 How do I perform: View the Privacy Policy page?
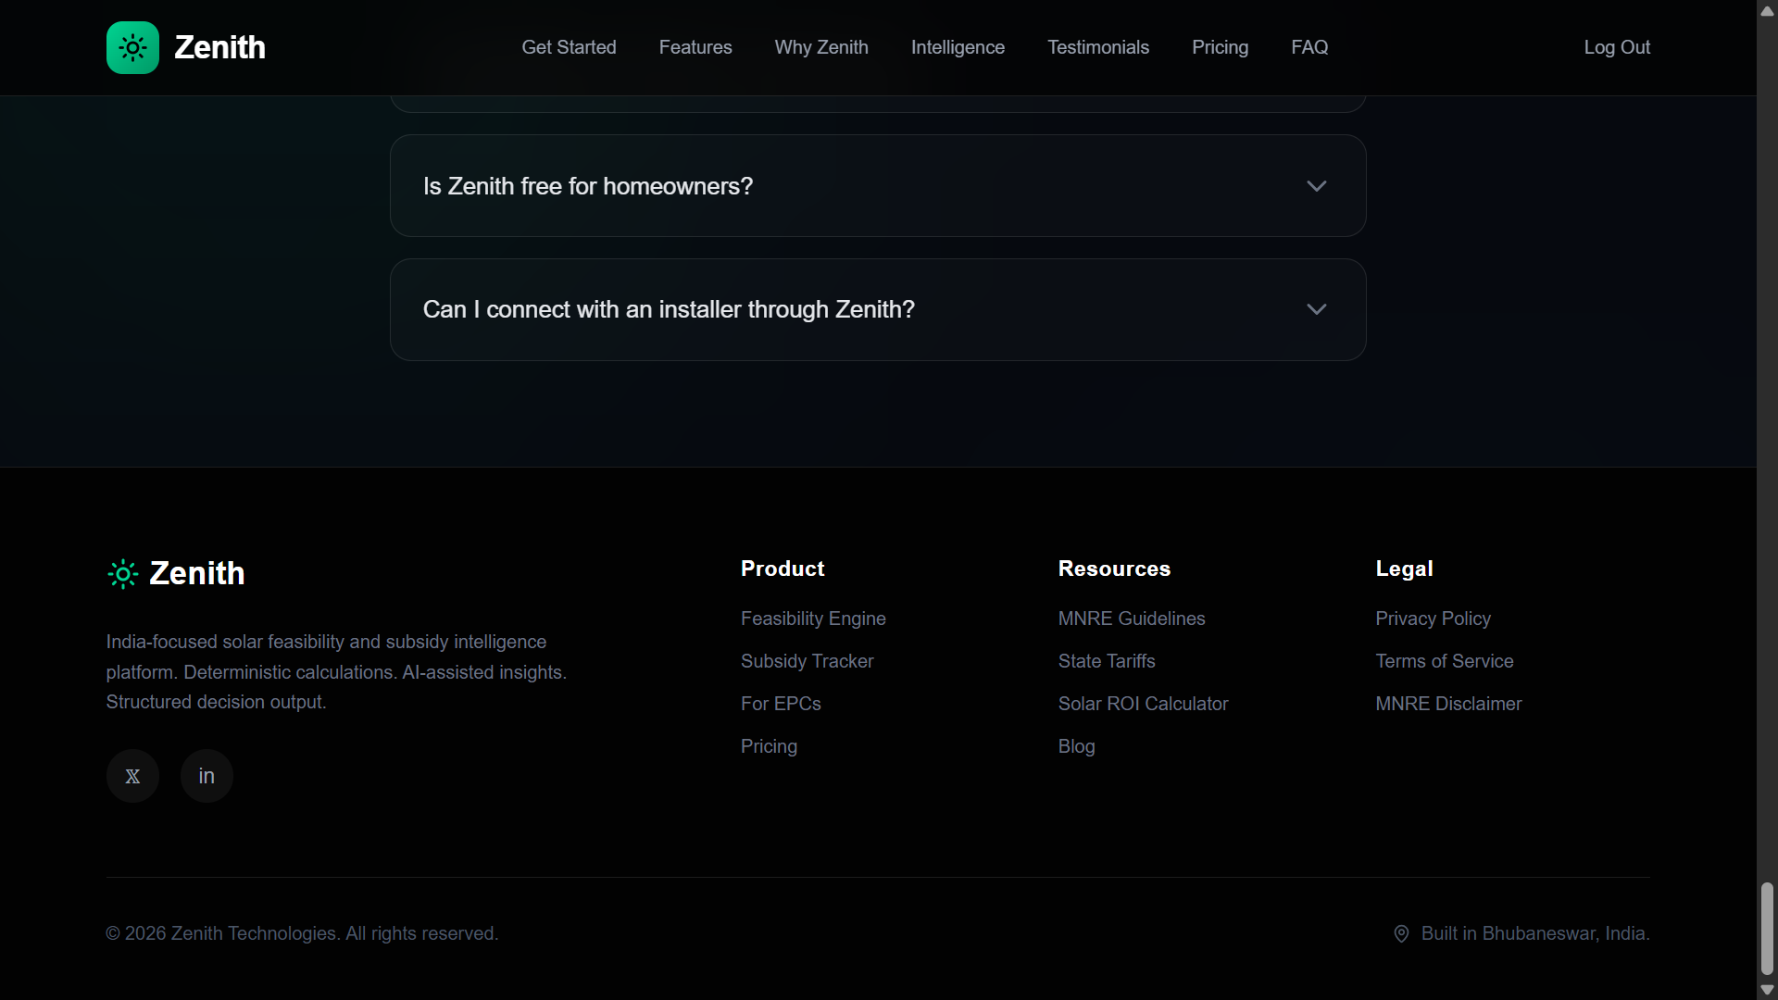coord(1433,619)
